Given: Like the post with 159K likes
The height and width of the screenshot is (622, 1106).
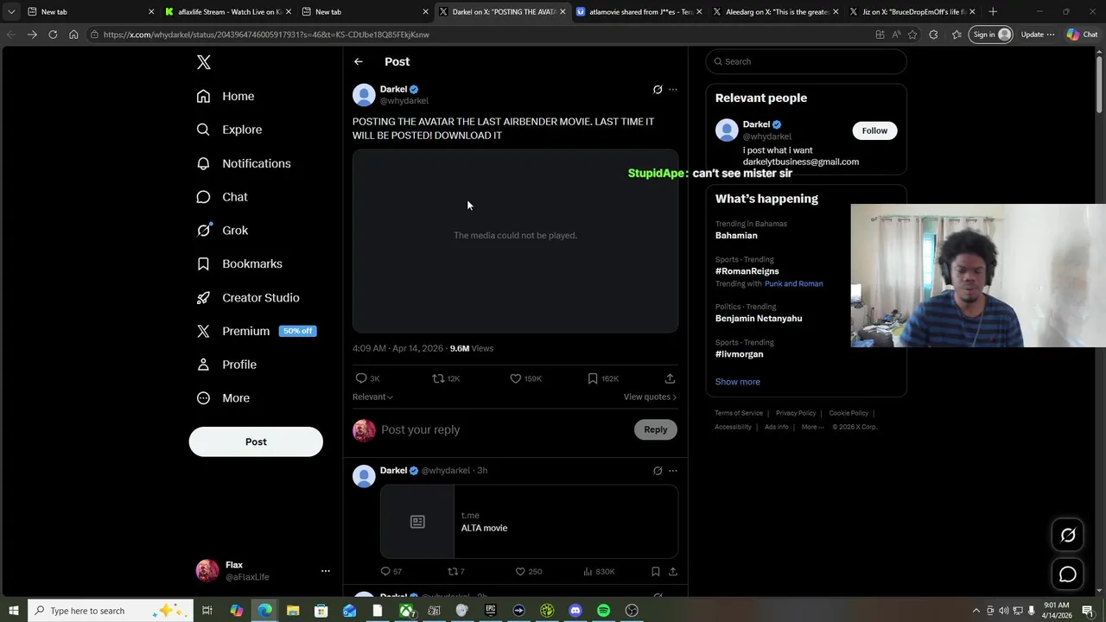Looking at the screenshot, I should point(516,378).
